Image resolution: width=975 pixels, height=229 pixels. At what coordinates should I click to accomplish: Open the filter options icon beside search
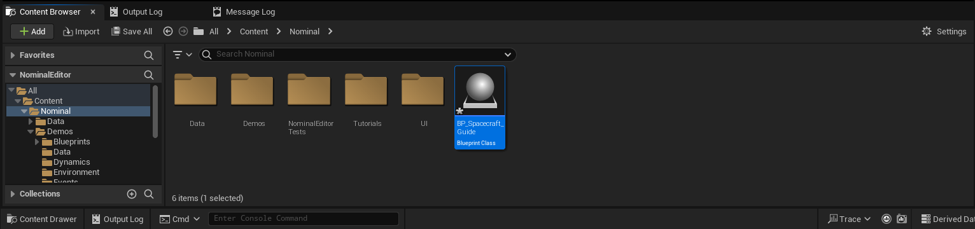point(183,55)
